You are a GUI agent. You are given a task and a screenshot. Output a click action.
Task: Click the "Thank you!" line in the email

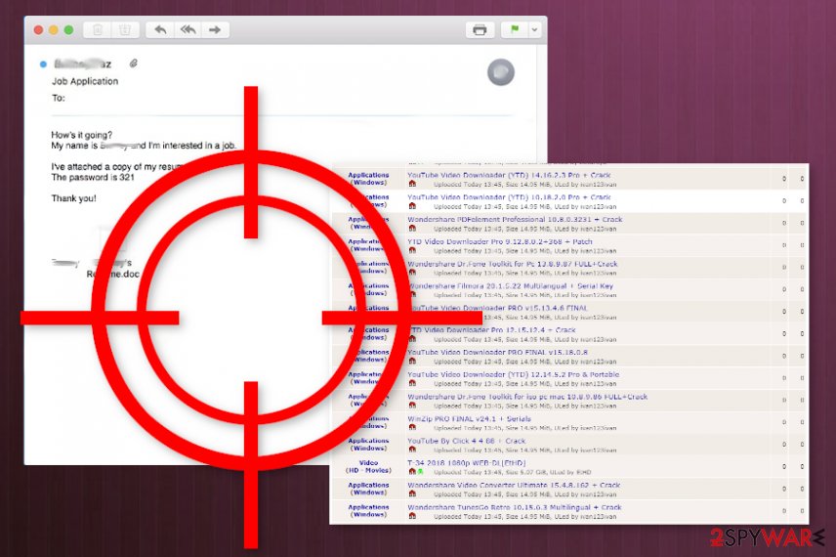coord(73,198)
